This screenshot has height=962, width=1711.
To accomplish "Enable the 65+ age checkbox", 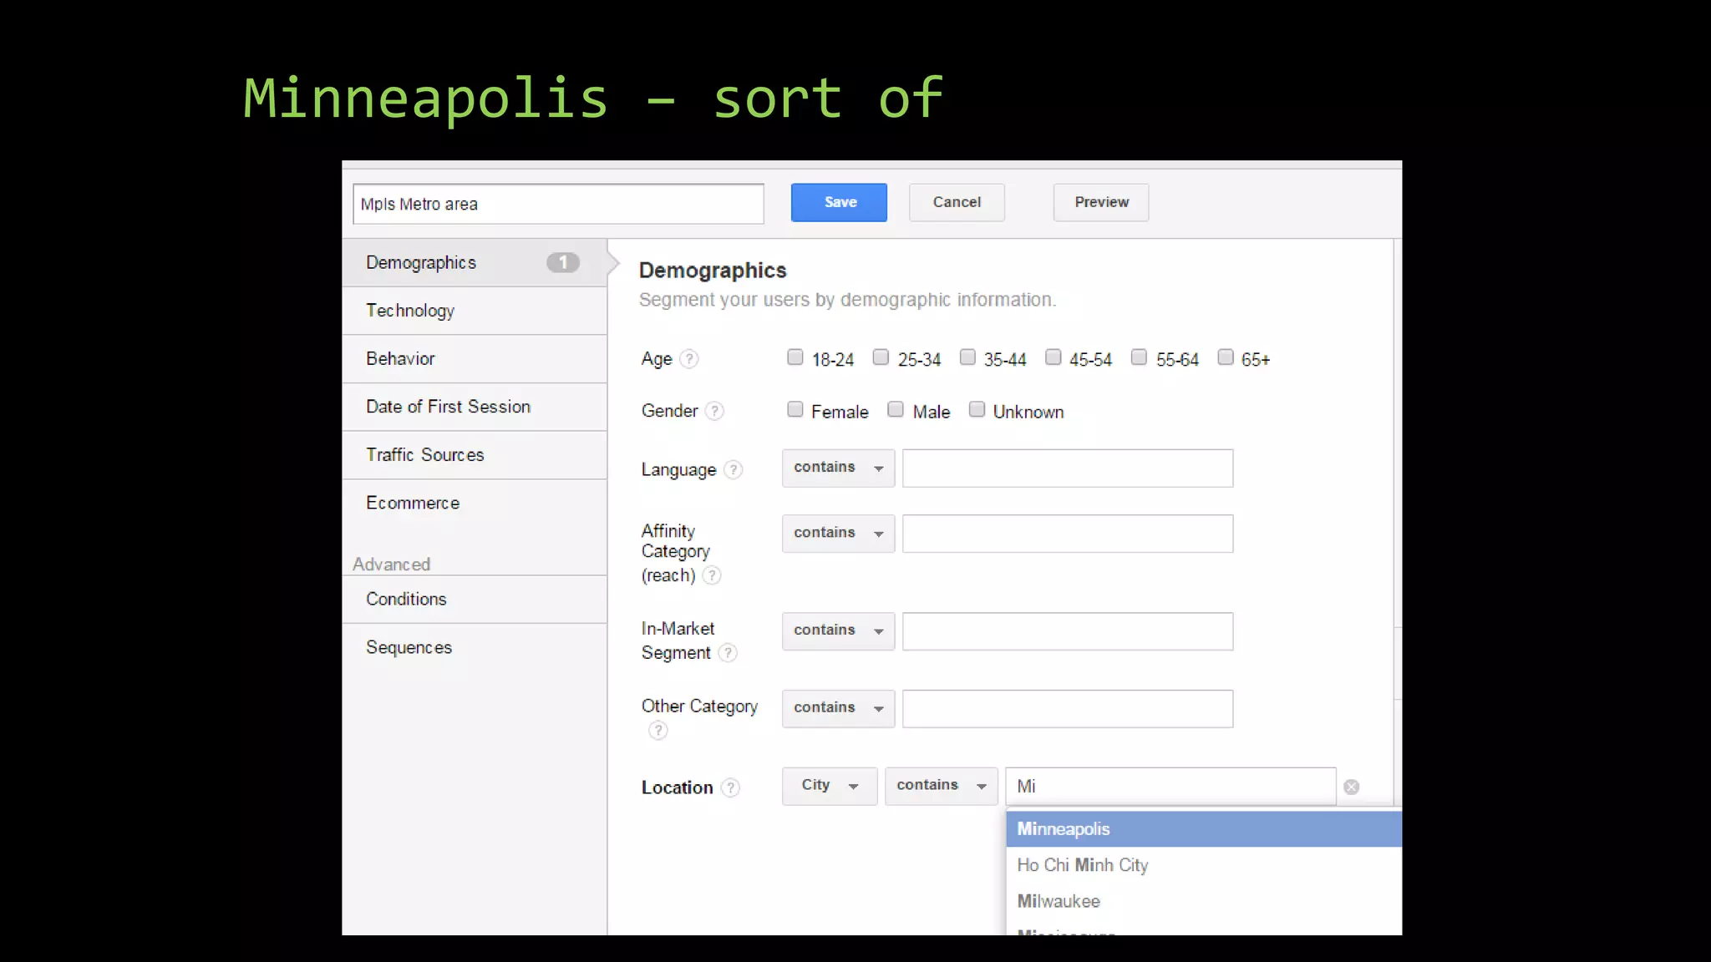I will coord(1225,357).
